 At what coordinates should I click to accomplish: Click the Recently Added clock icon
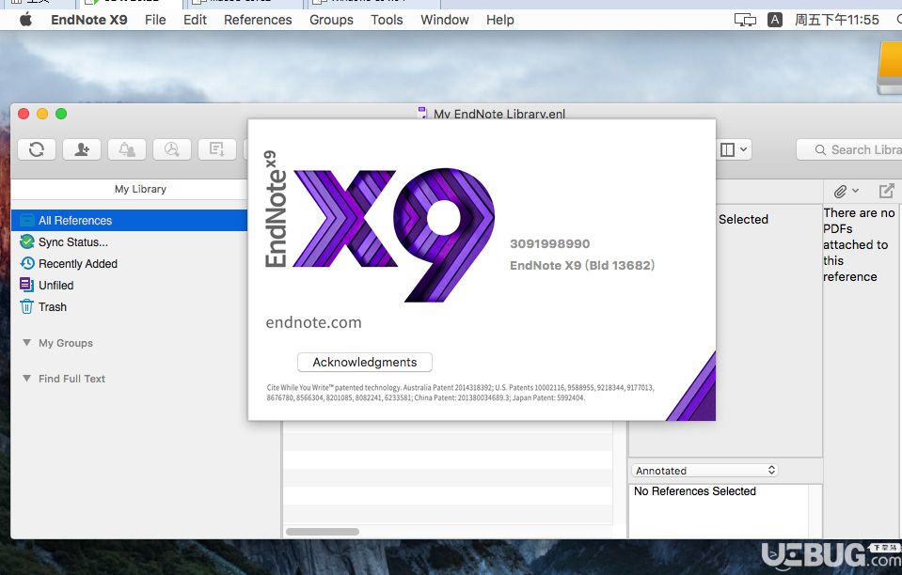click(x=27, y=263)
